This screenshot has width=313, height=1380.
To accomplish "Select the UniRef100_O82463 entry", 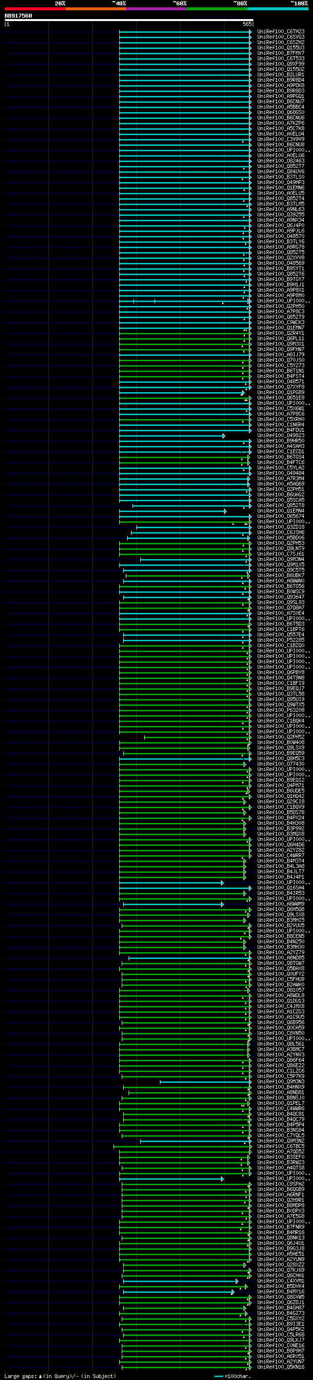I will [281, 161].
